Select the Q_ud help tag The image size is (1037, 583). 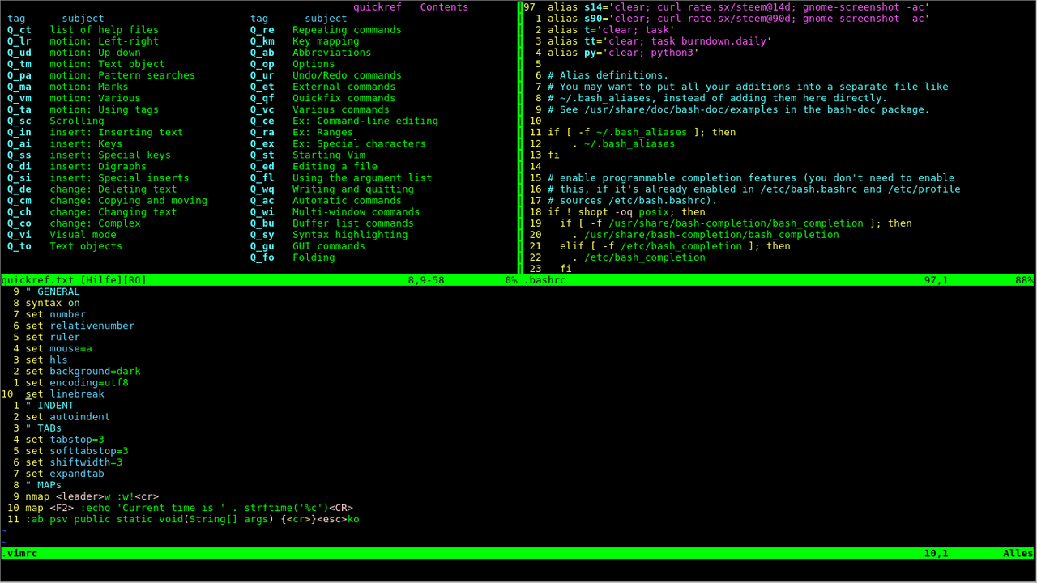tap(19, 53)
